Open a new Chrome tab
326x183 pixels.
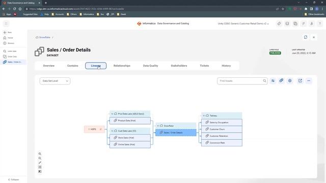pos(46,3)
